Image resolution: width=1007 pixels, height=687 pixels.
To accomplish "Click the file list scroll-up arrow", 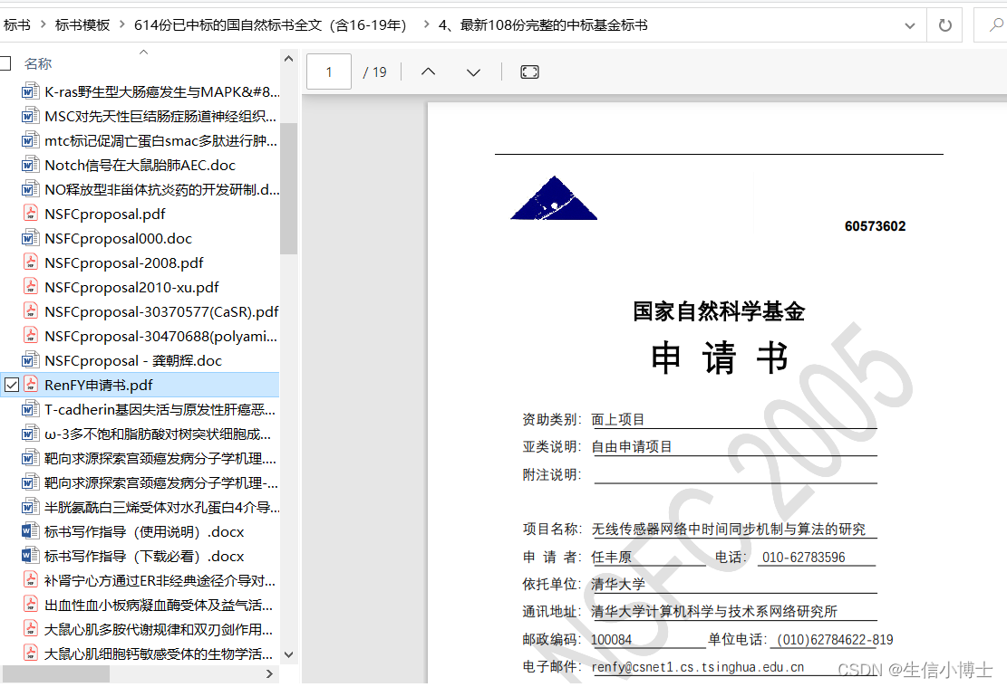I will tap(289, 58).
